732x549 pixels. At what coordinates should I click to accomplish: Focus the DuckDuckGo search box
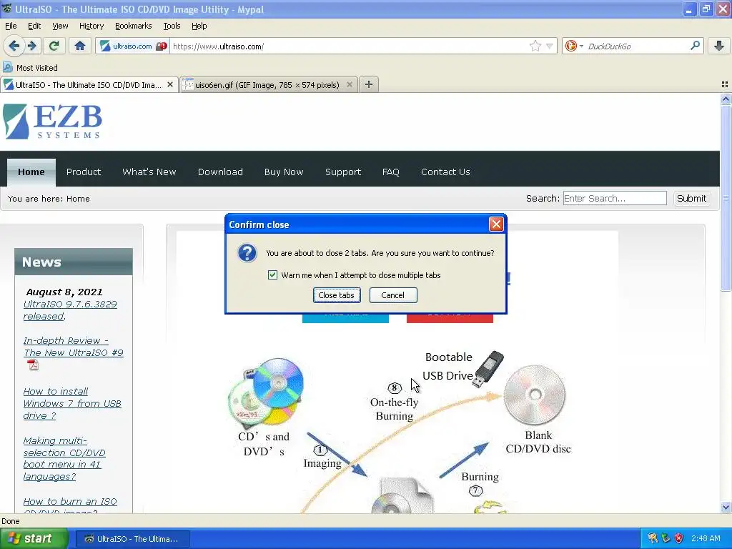(637, 46)
